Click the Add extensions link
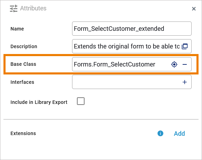 click(x=179, y=133)
